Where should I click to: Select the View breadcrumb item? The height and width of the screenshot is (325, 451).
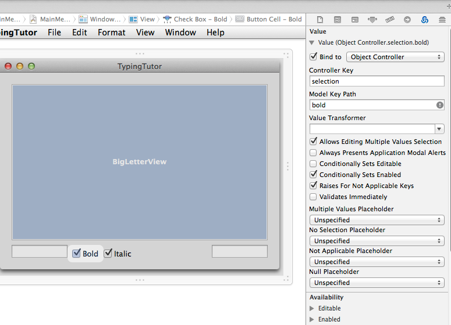coord(142,19)
